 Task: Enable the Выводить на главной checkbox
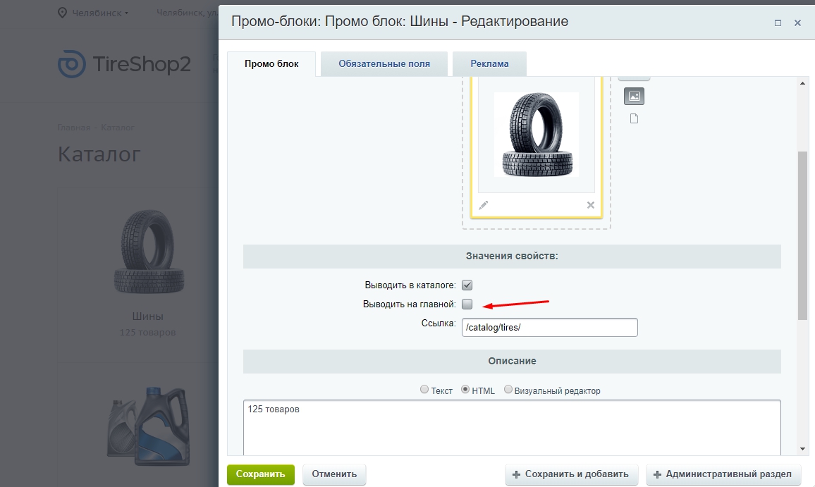pos(467,304)
